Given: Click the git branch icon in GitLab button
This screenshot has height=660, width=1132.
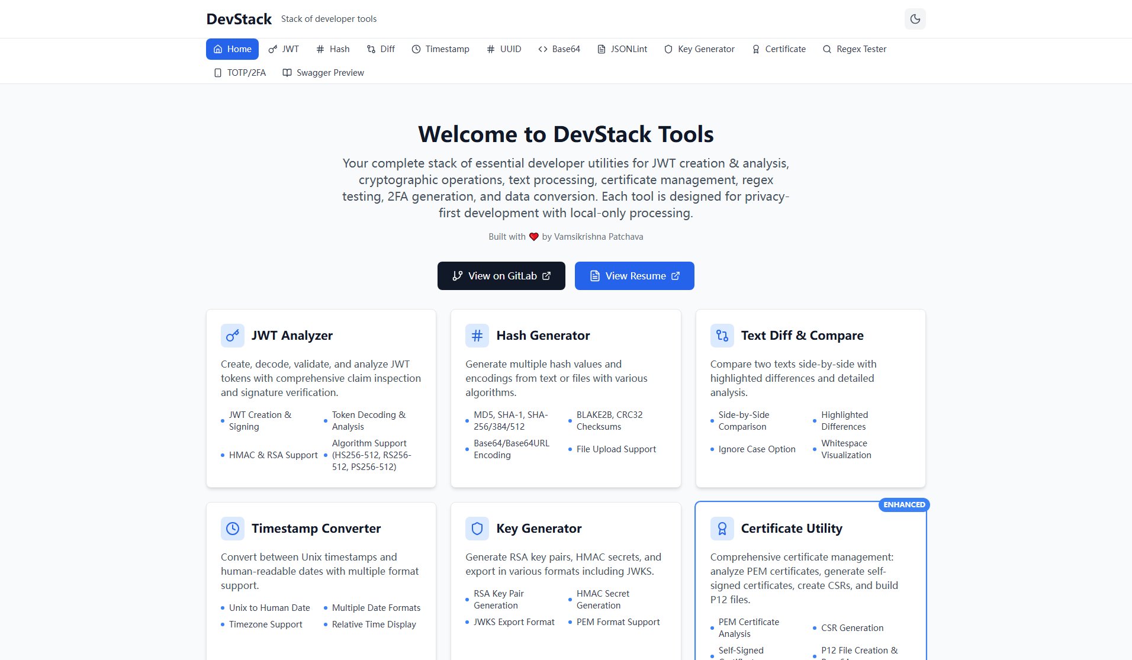Looking at the screenshot, I should (x=458, y=276).
